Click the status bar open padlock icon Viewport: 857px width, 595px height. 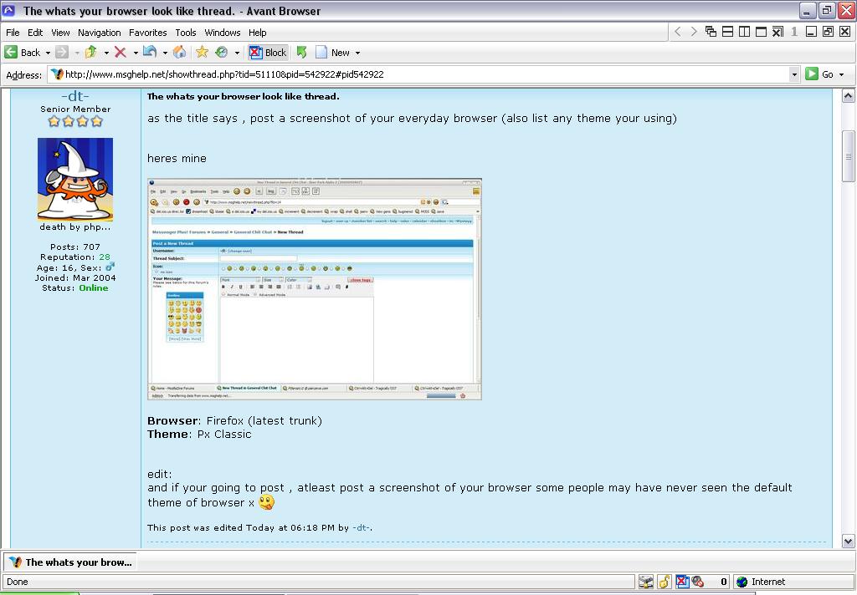coord(664,582)
